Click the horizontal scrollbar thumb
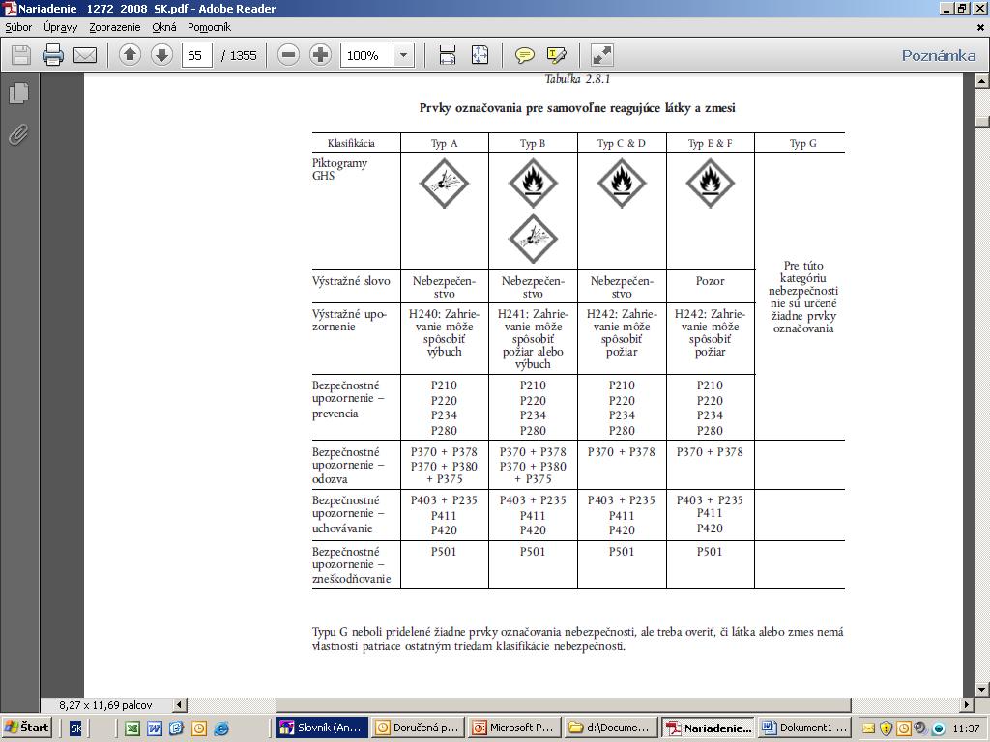The width and height of the screenshot is (990, 742). click(x=564, y=704)
